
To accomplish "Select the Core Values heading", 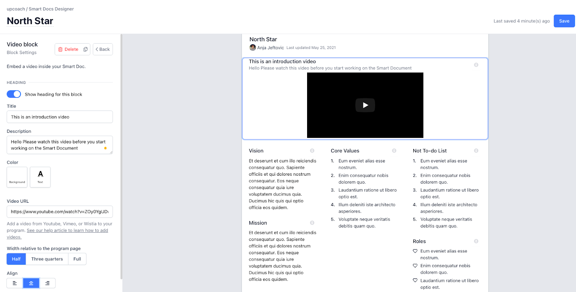I will coord(345,151).
